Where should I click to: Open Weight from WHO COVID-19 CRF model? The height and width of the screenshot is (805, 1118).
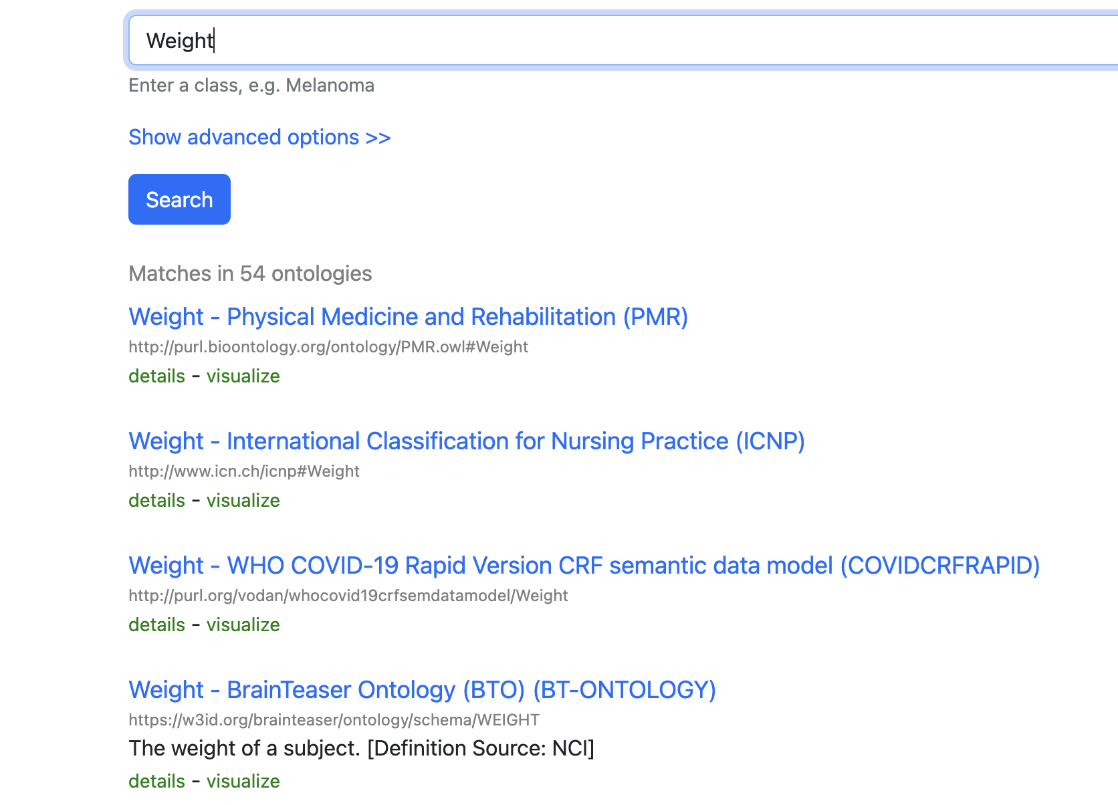tap(584, 565)
